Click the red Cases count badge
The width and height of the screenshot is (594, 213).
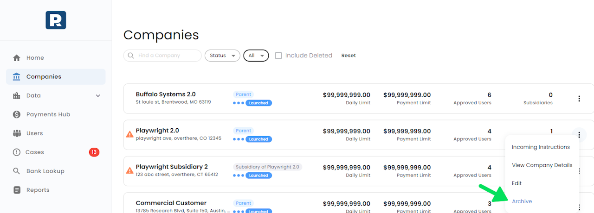(x=94, y=152)
